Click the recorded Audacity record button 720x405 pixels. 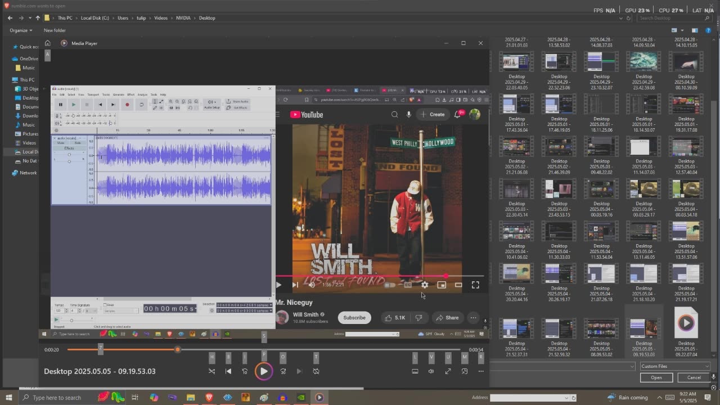127,105
